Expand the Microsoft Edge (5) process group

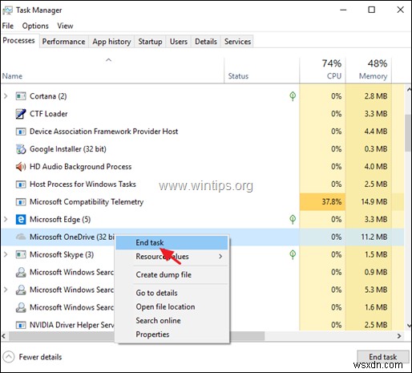point(6,220)
